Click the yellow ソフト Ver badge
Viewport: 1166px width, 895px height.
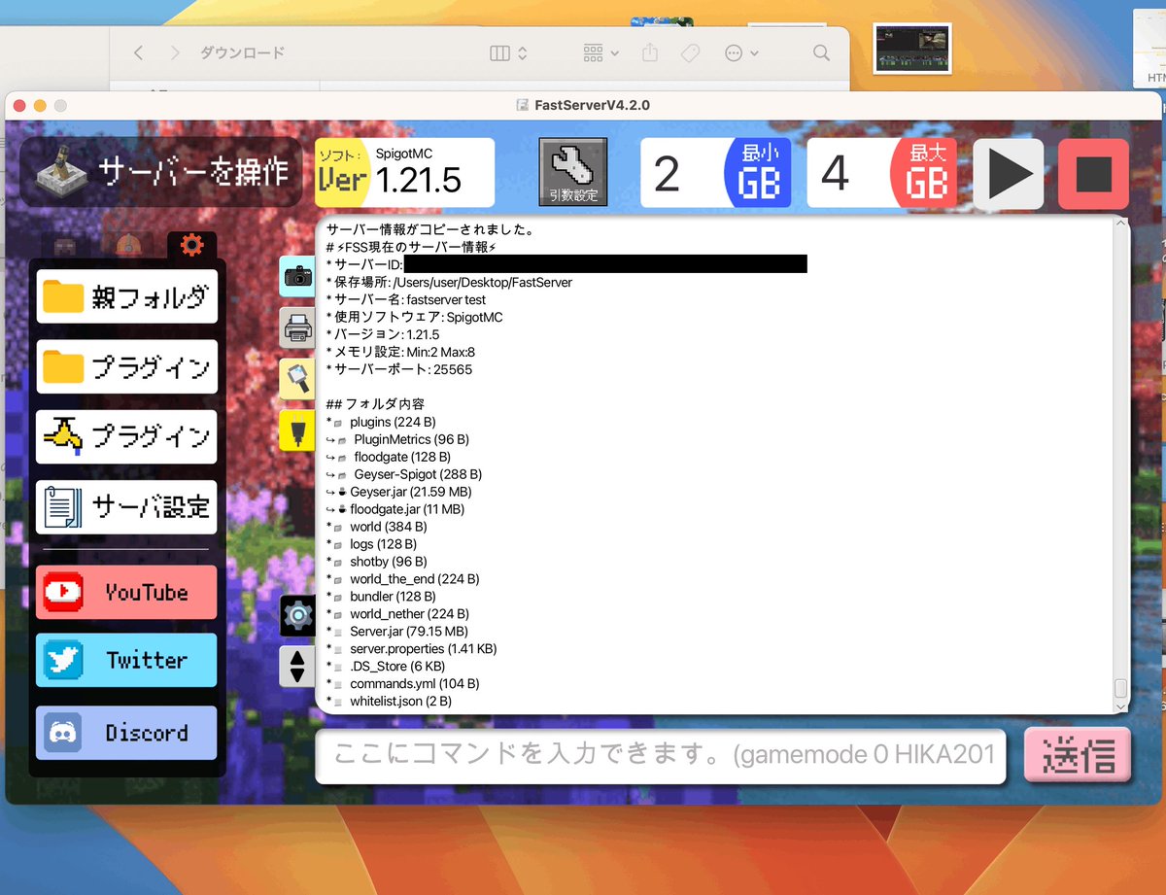341,172
